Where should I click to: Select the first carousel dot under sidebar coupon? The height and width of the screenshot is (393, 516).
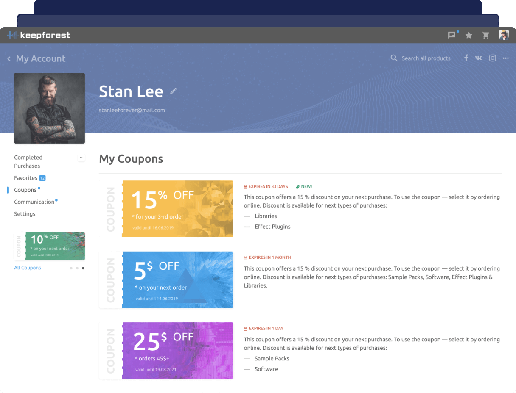click(x=71, y=268)
